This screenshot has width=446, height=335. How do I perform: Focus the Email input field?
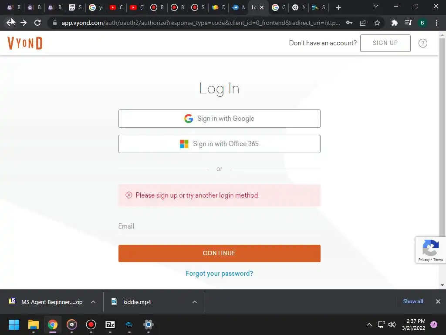(x=220, y=226)
